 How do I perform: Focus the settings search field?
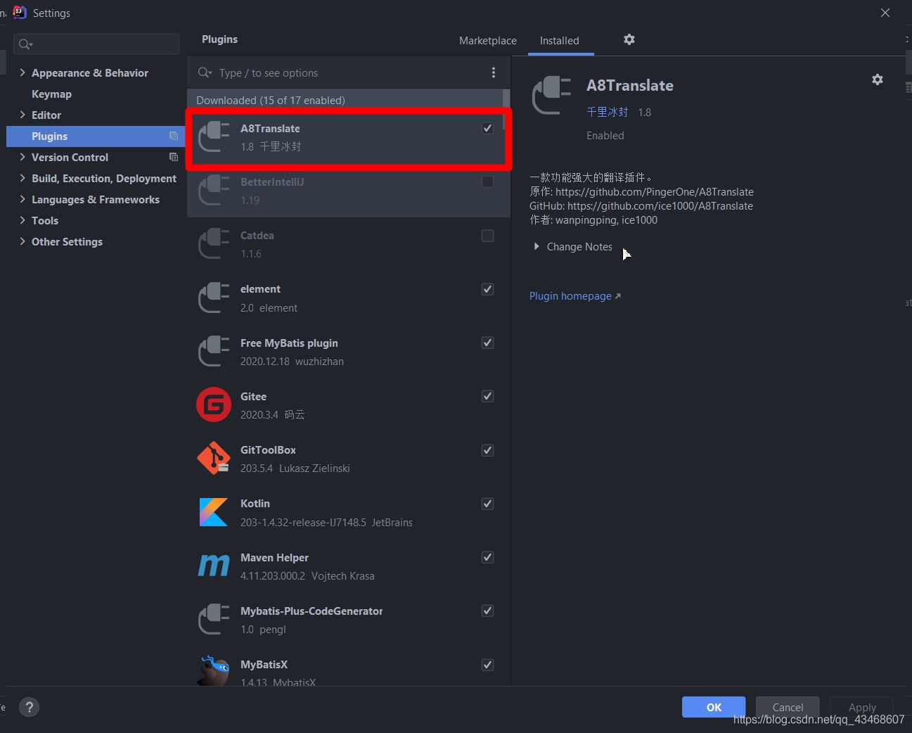pos(96,44)
